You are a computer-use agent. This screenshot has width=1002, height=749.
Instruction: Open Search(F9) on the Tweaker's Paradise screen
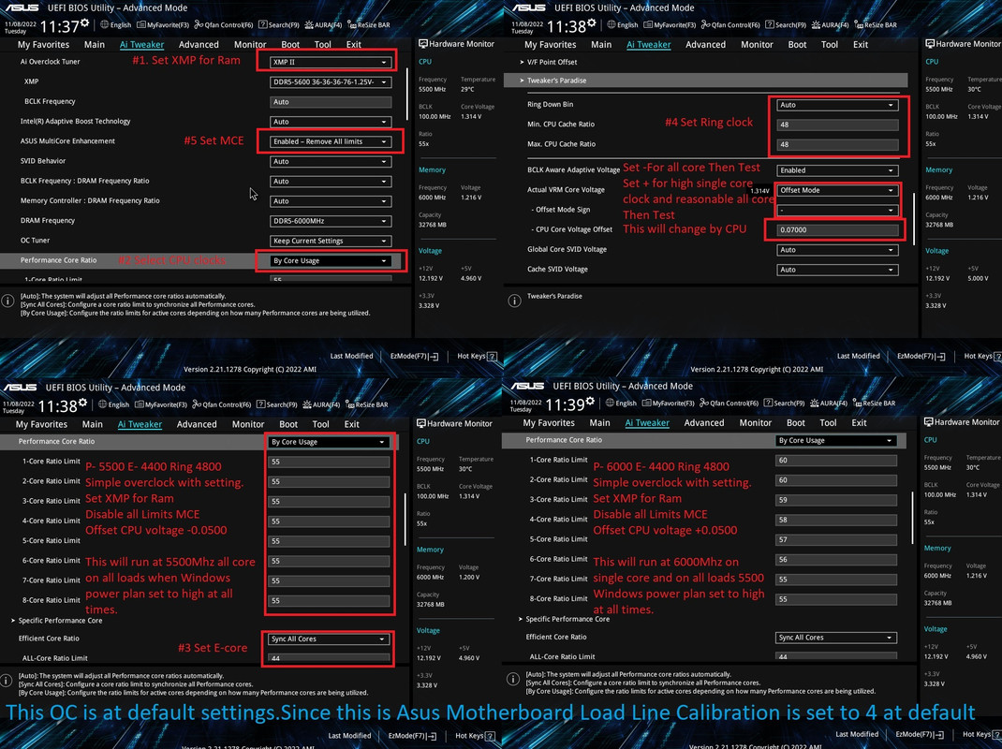[x=786, y=25]
